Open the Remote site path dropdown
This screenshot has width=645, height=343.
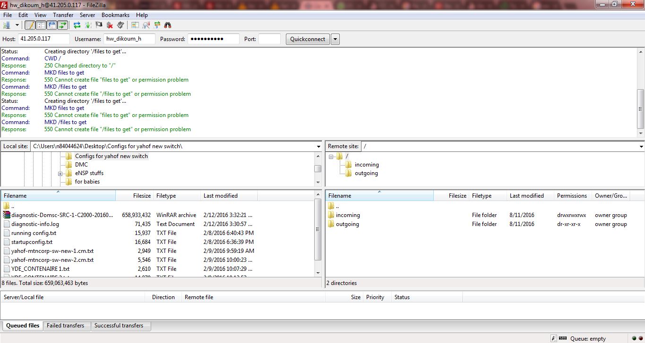pos(641,146)
